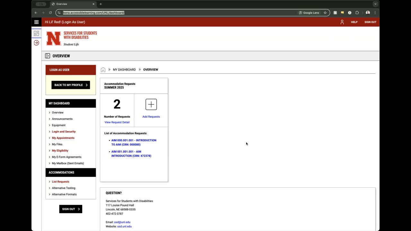The width and height of the screenshot is (411, 231).
Task: Select the Overview browser tab
Action: point(73,4)
